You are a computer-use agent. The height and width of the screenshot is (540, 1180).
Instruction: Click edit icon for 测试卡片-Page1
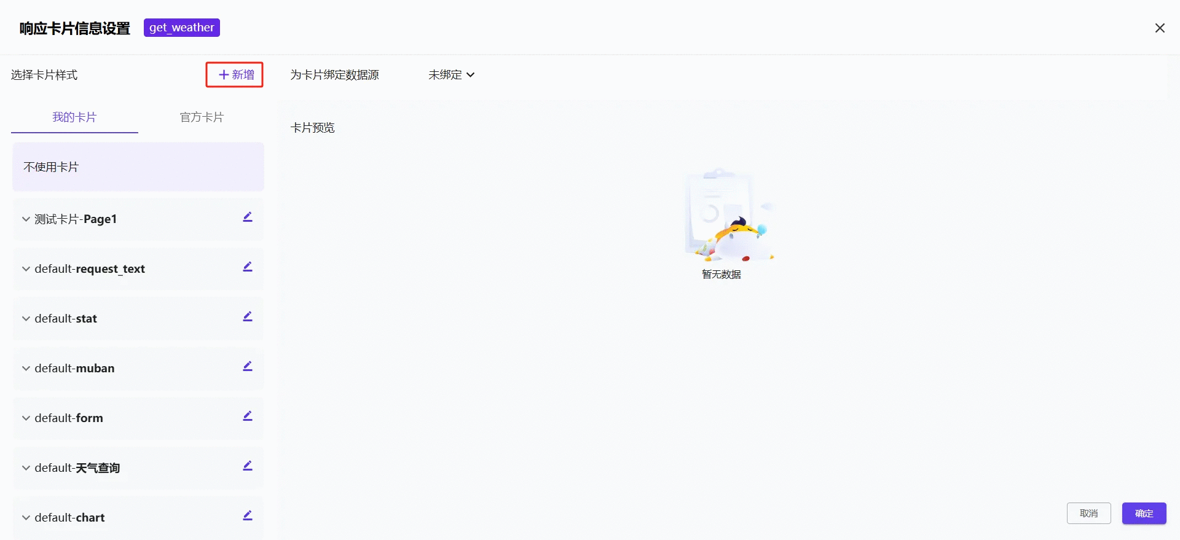click(248, 217)
